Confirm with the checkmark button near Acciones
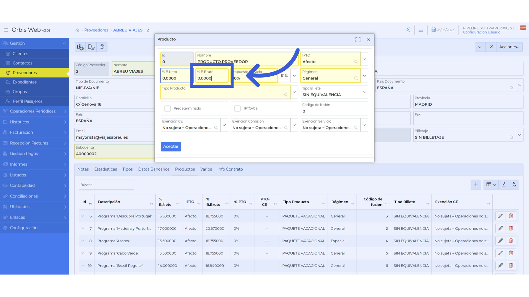Viewport: 529px width, 297px height. 480,47
